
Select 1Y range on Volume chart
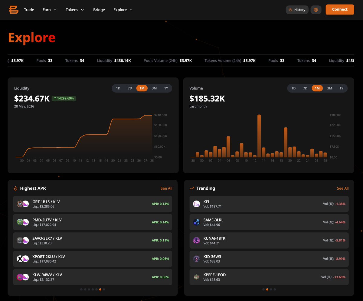click(x=342, y=88)
